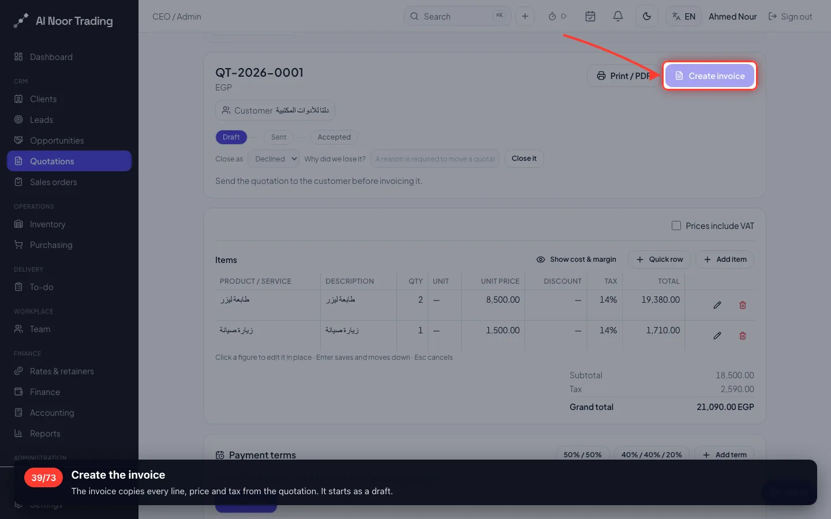Image resolution: width=831 pixels, height=519 pixels.
Task: Open the calendar icon in header
Action: [590, 16]
